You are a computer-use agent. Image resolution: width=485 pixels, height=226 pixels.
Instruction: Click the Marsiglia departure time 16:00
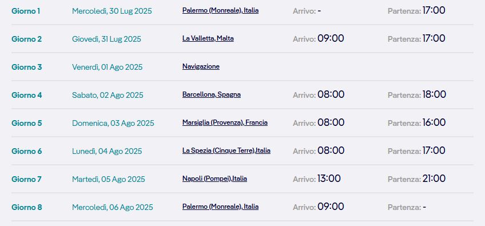tap(434, 122)
